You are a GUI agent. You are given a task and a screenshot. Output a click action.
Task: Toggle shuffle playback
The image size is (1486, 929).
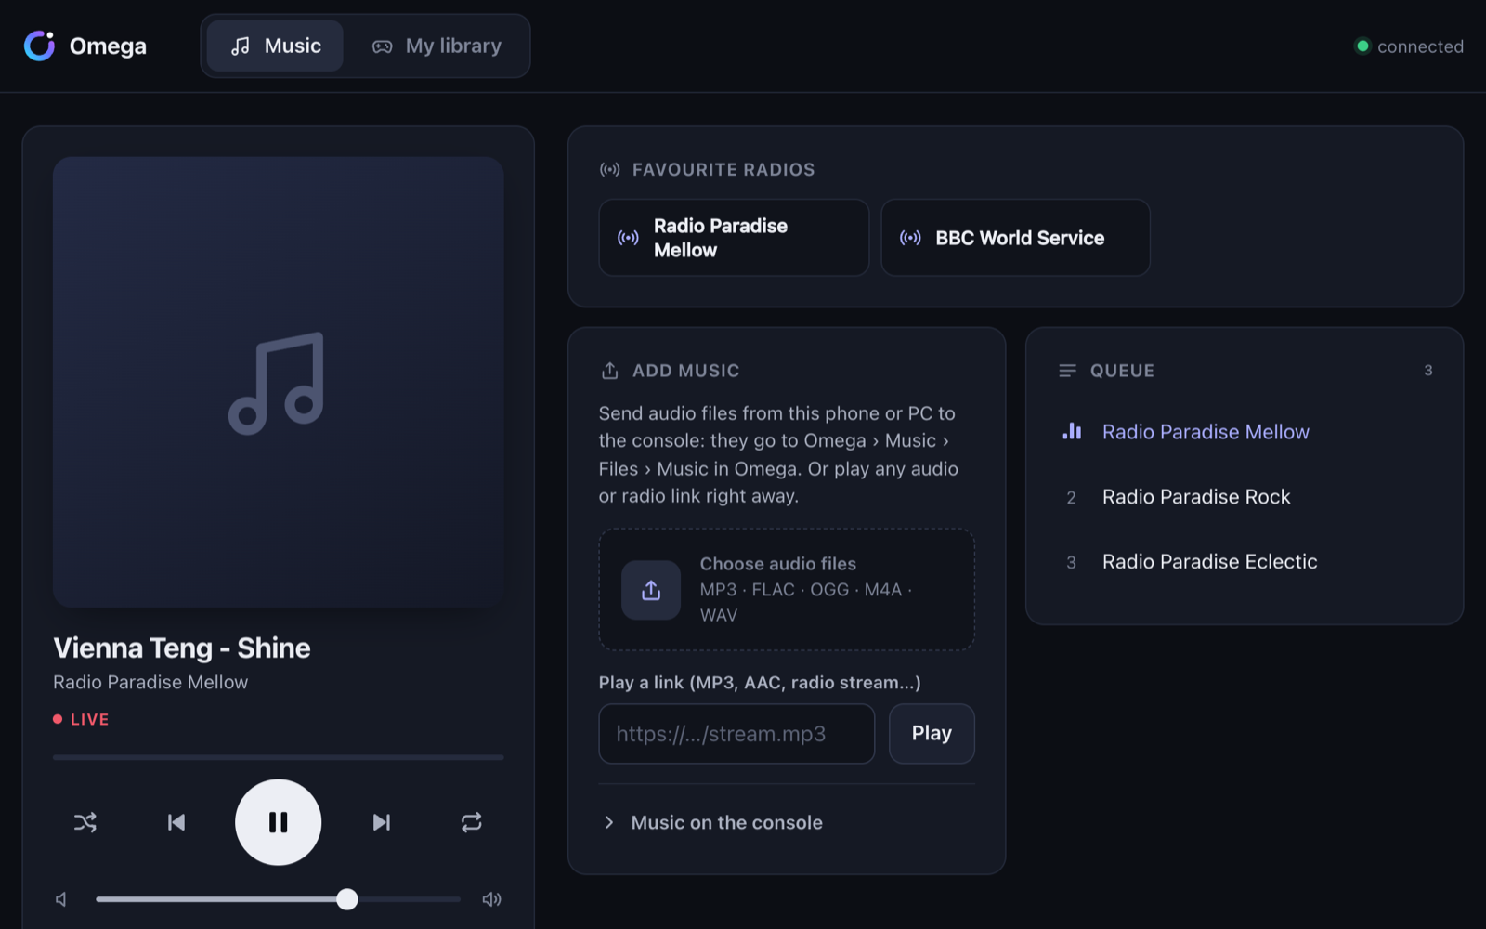pyautogui.click(x=85, y=822)
